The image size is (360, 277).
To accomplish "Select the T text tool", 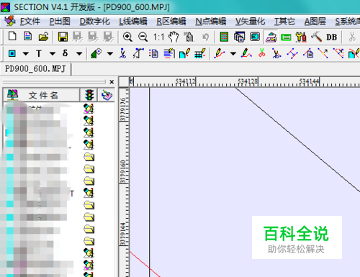I will coord(39,53).
